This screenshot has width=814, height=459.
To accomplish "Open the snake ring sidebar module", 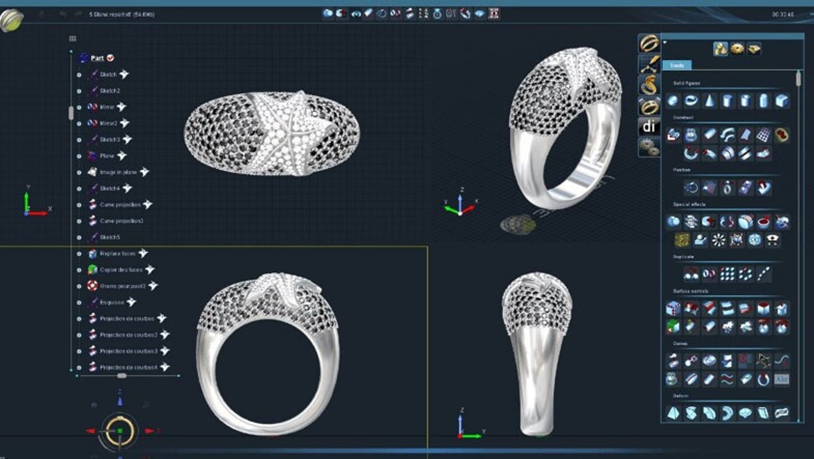I will click(x=649, y=85).
